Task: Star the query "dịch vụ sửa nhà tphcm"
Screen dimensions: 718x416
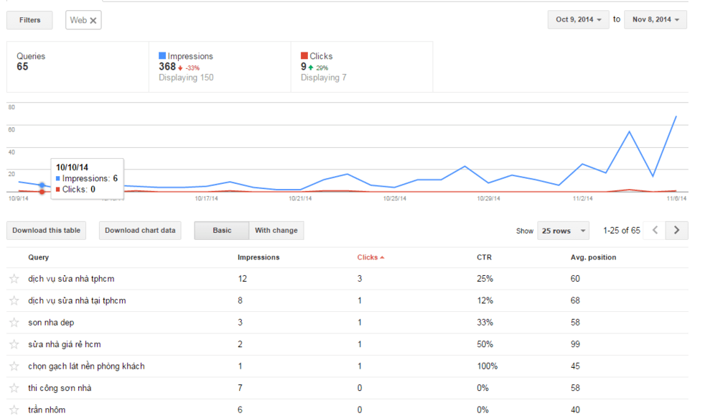Action: pos(14,279)
